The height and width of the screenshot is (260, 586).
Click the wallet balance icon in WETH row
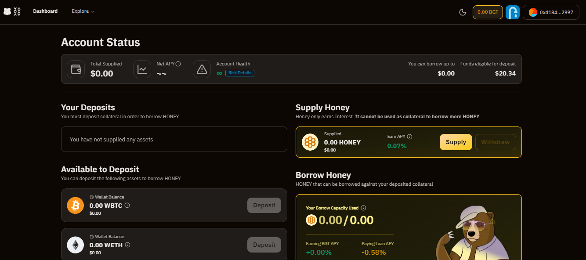pyautogui.click(x=92, y=237)
